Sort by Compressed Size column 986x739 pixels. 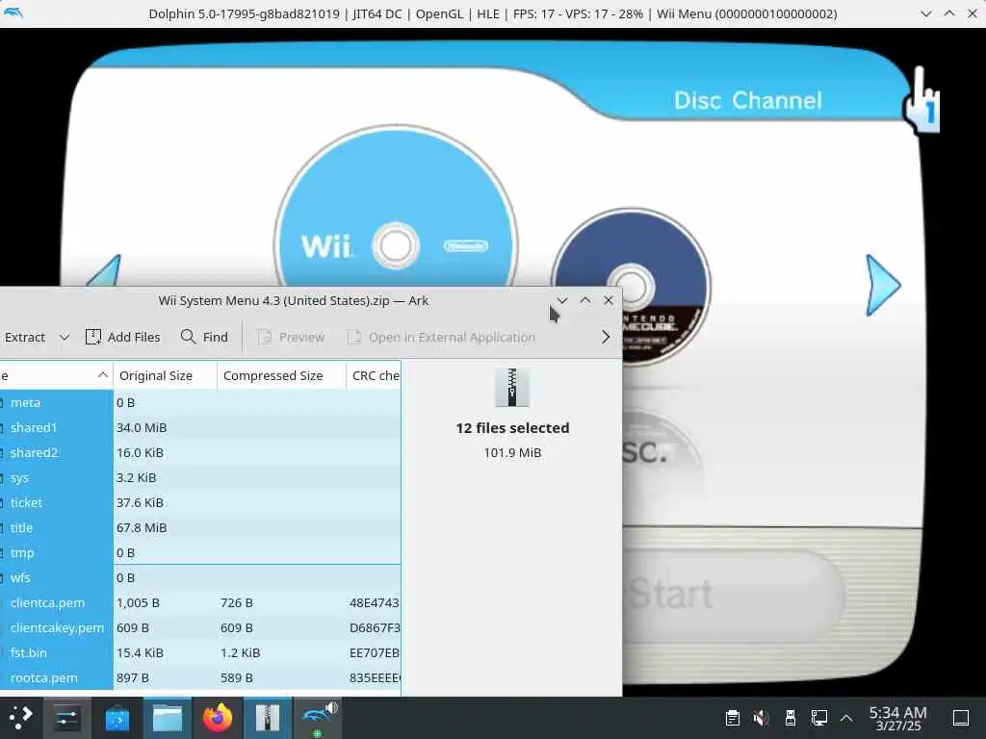click(281, 376)
